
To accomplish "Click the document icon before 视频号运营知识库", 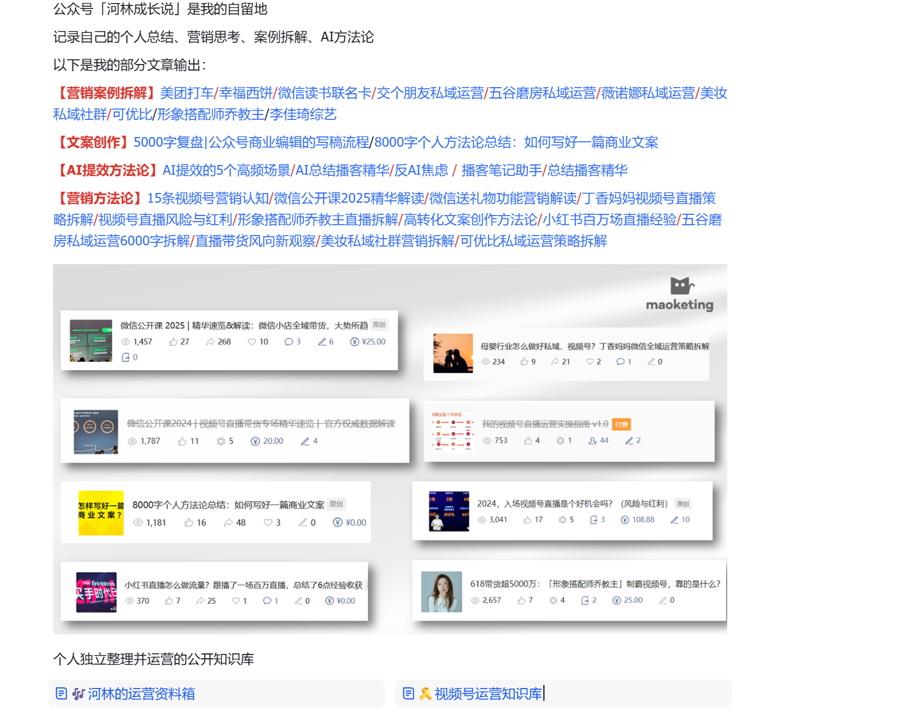I will [x=409, y=693].
